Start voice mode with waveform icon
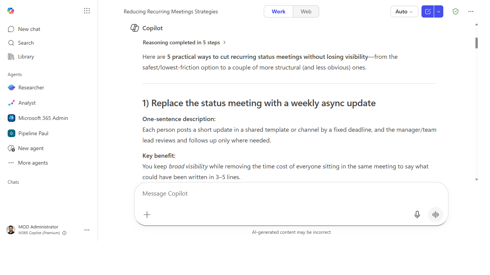The width and height of the screenshot is (490, 275). 436,215
